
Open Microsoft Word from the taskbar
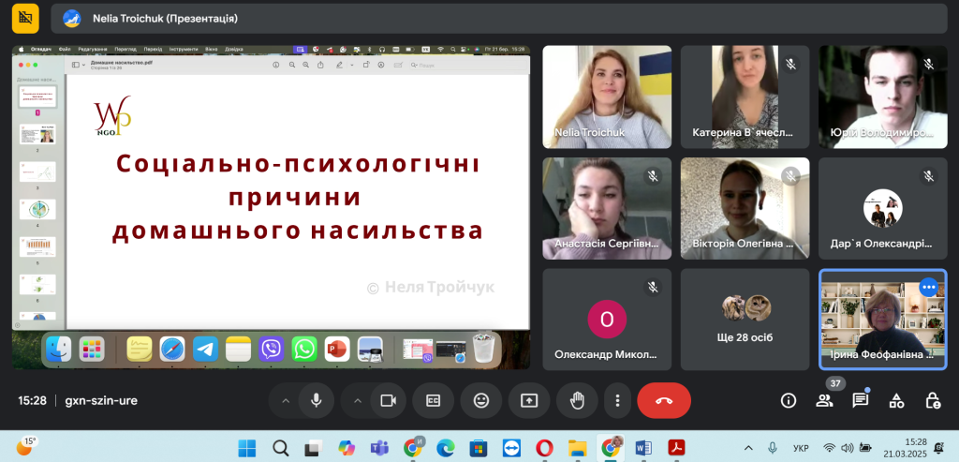642,447
